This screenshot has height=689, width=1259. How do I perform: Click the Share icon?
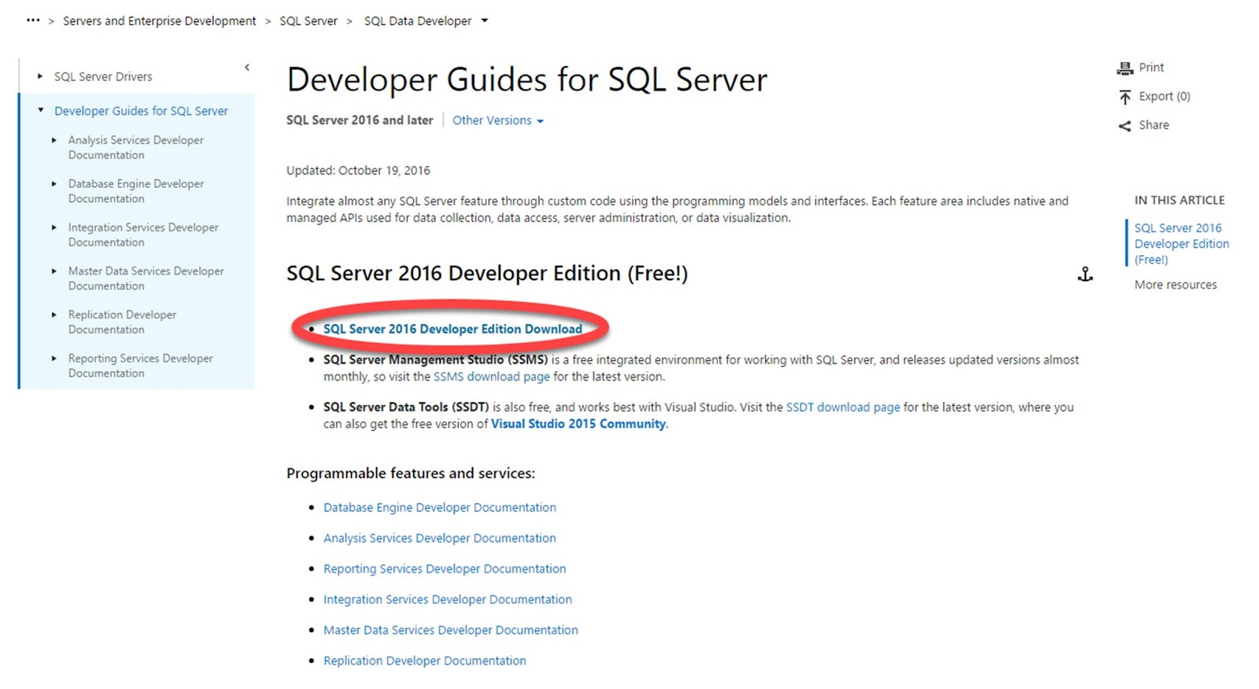(1124, 126)
